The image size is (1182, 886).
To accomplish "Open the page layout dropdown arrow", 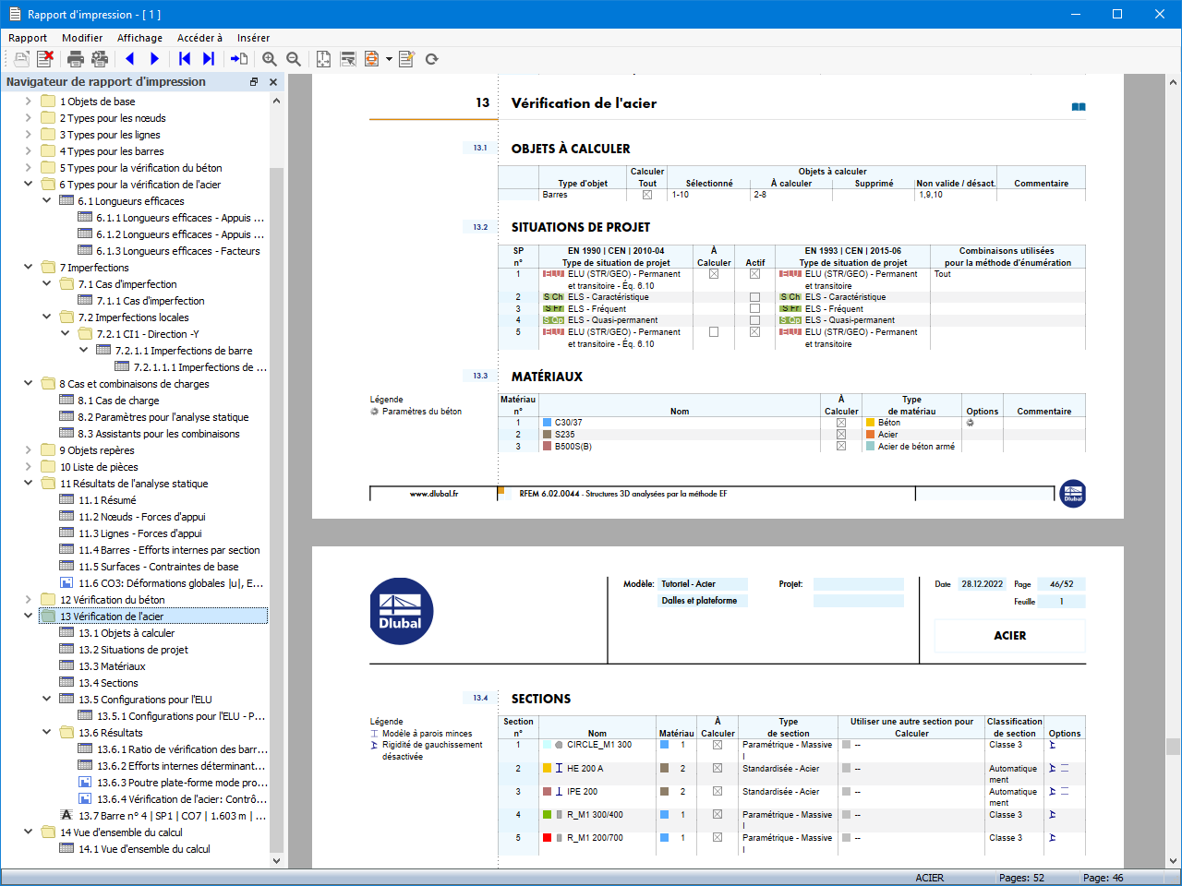I will pyautogui.click(x=389, y=59).
